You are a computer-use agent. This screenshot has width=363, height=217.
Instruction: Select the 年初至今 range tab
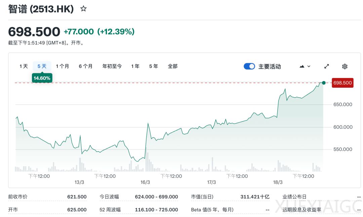[x=112, y=66]
